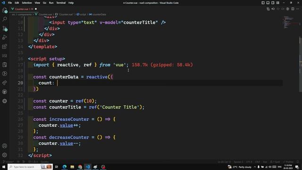Toggle the bottom panel layout button
The width and height of the screenshot is (302, 170).
pyautogui.click(x=268, y=3)
